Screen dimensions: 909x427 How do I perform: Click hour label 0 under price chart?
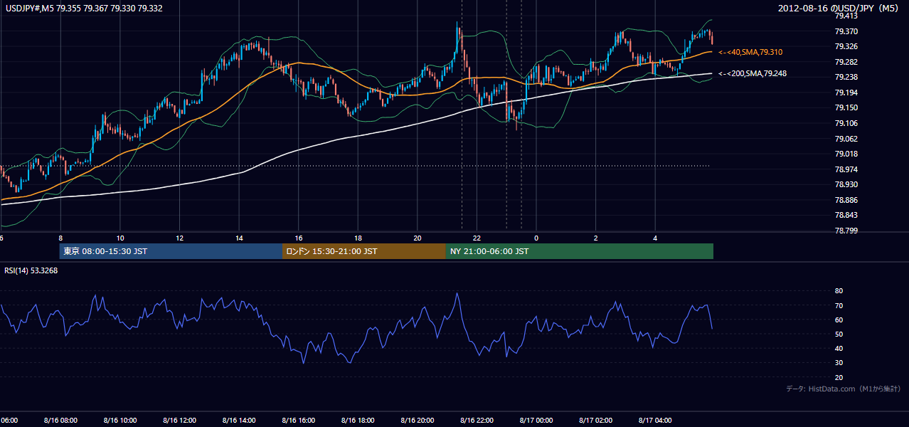[536, 238]
